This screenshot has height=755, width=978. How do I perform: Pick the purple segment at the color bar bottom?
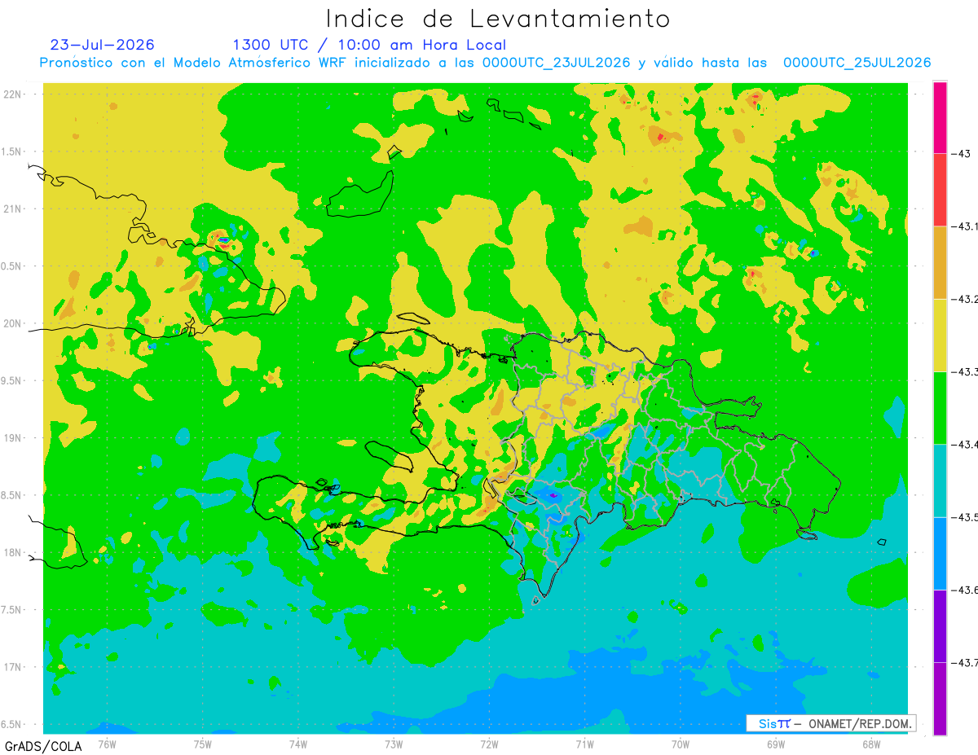coord(940,698)
